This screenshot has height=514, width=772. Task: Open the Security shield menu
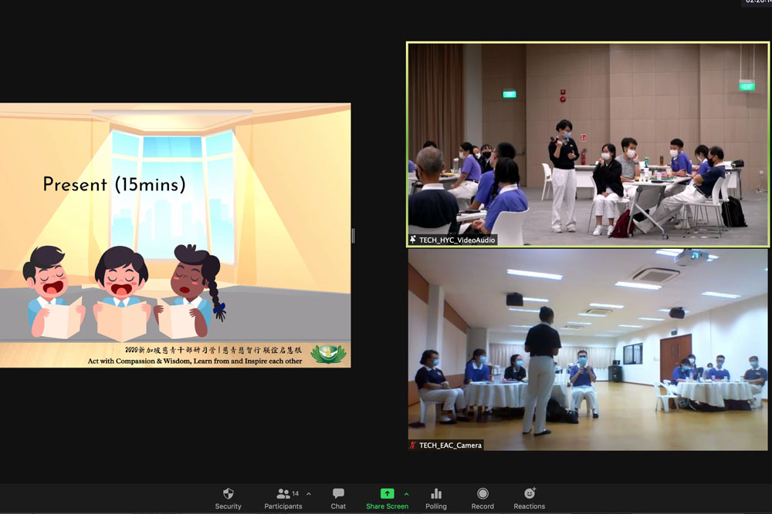pyautogui.click(x=228, y=494)
